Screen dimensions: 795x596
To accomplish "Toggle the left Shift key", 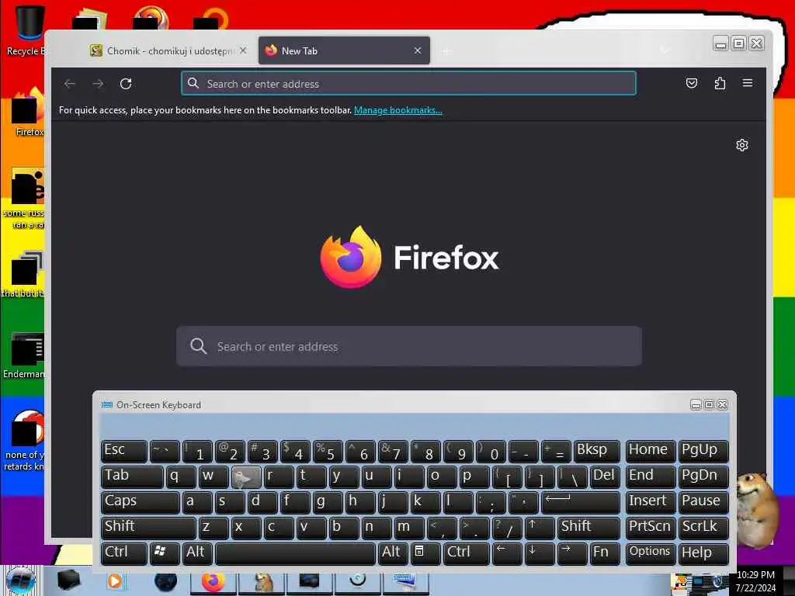I will pyautogui.click(x=148, y=528).
